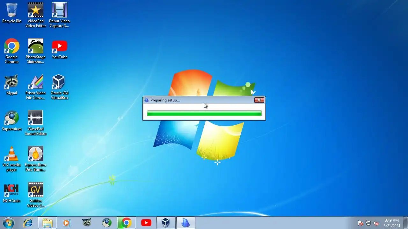The height and width of the screenshot is (229, 408).
Task: Select the PhotoStage Slideshow shortcut
Action: click(x=36, y=51)
